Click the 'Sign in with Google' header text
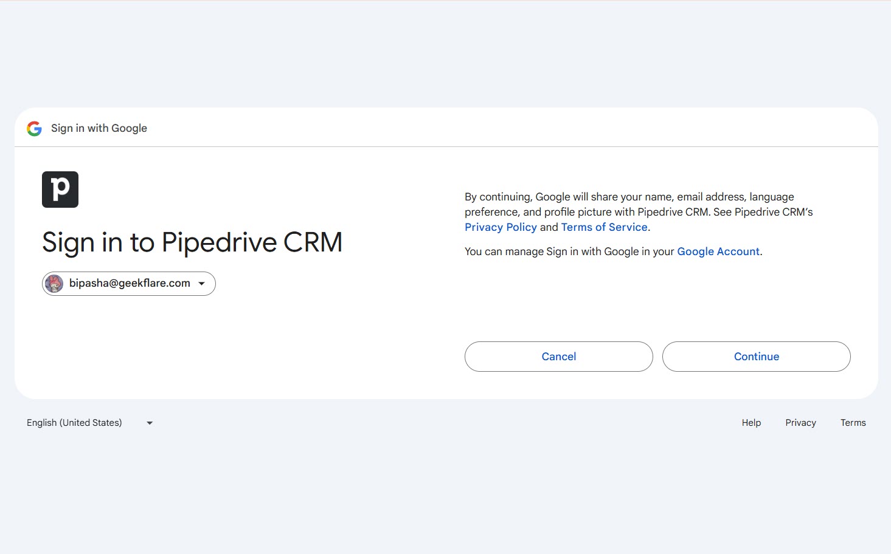The image size is (891, 554). pyautogui.click(x=99, y=128)
